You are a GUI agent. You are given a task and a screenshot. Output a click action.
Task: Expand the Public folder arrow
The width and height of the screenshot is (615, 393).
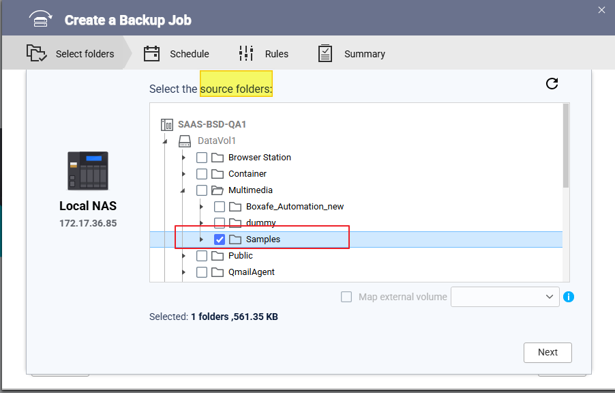click(x=183, y=256)
